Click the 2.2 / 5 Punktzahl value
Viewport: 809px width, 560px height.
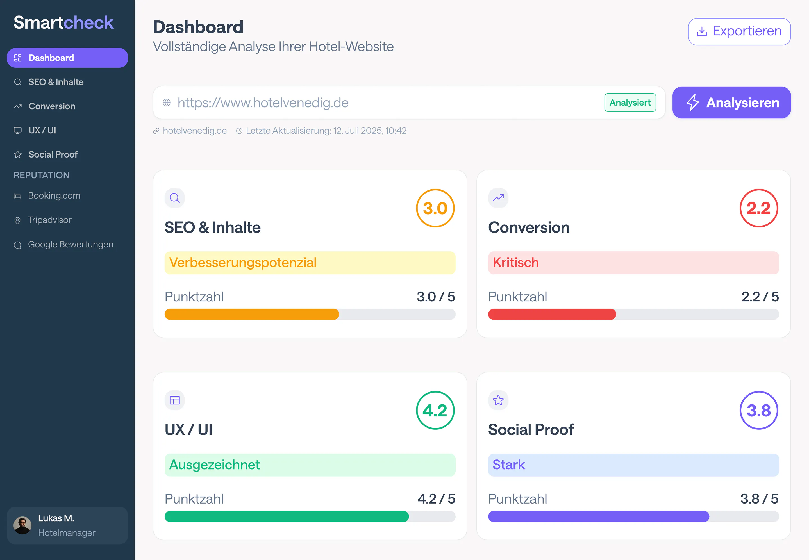(760, 297)
